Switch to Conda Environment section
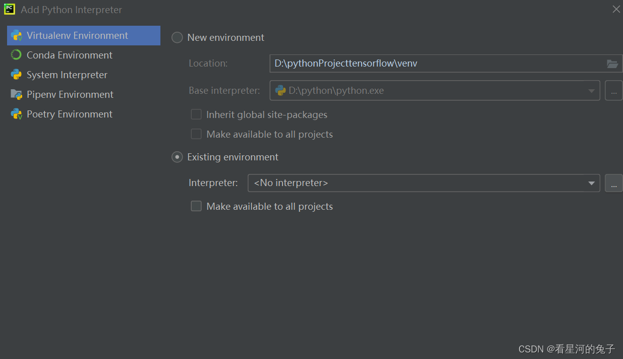This screenshot has width=623, height=359. pos(70,55)
